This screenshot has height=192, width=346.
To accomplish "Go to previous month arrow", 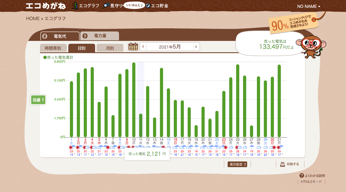I will (x=143, y=47).
